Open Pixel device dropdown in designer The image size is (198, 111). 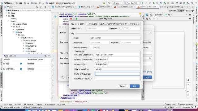point(159,15)
